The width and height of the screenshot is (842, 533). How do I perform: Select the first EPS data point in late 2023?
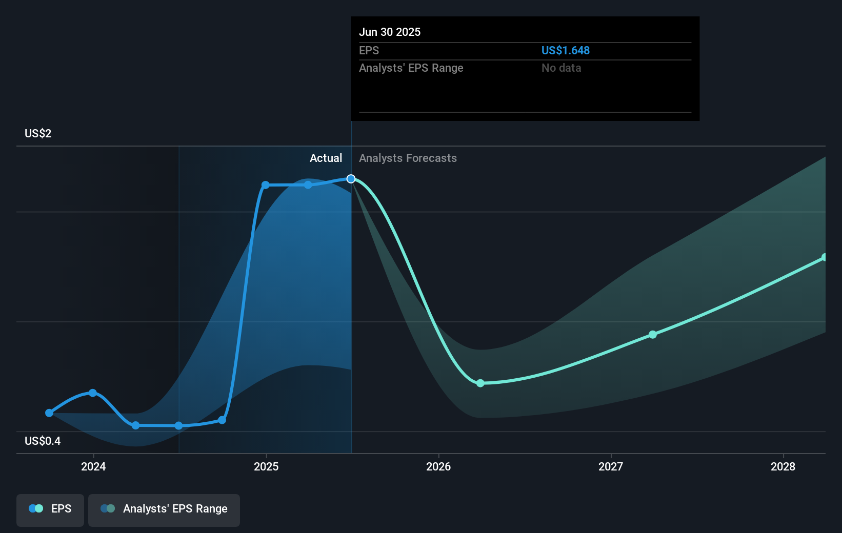pos(49,413)
